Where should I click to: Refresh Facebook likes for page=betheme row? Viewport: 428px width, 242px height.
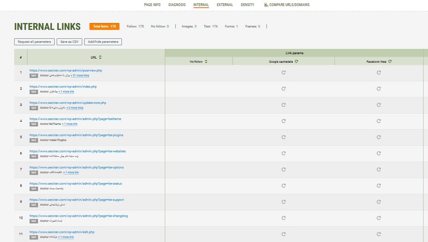click(379, 121)
